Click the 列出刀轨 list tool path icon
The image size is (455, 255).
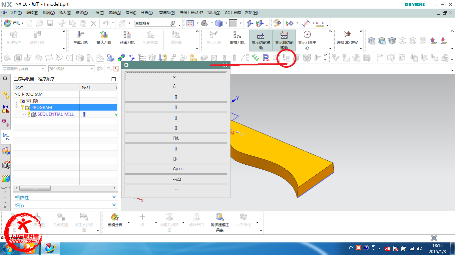pyautogui.click(x=127, y=38)
